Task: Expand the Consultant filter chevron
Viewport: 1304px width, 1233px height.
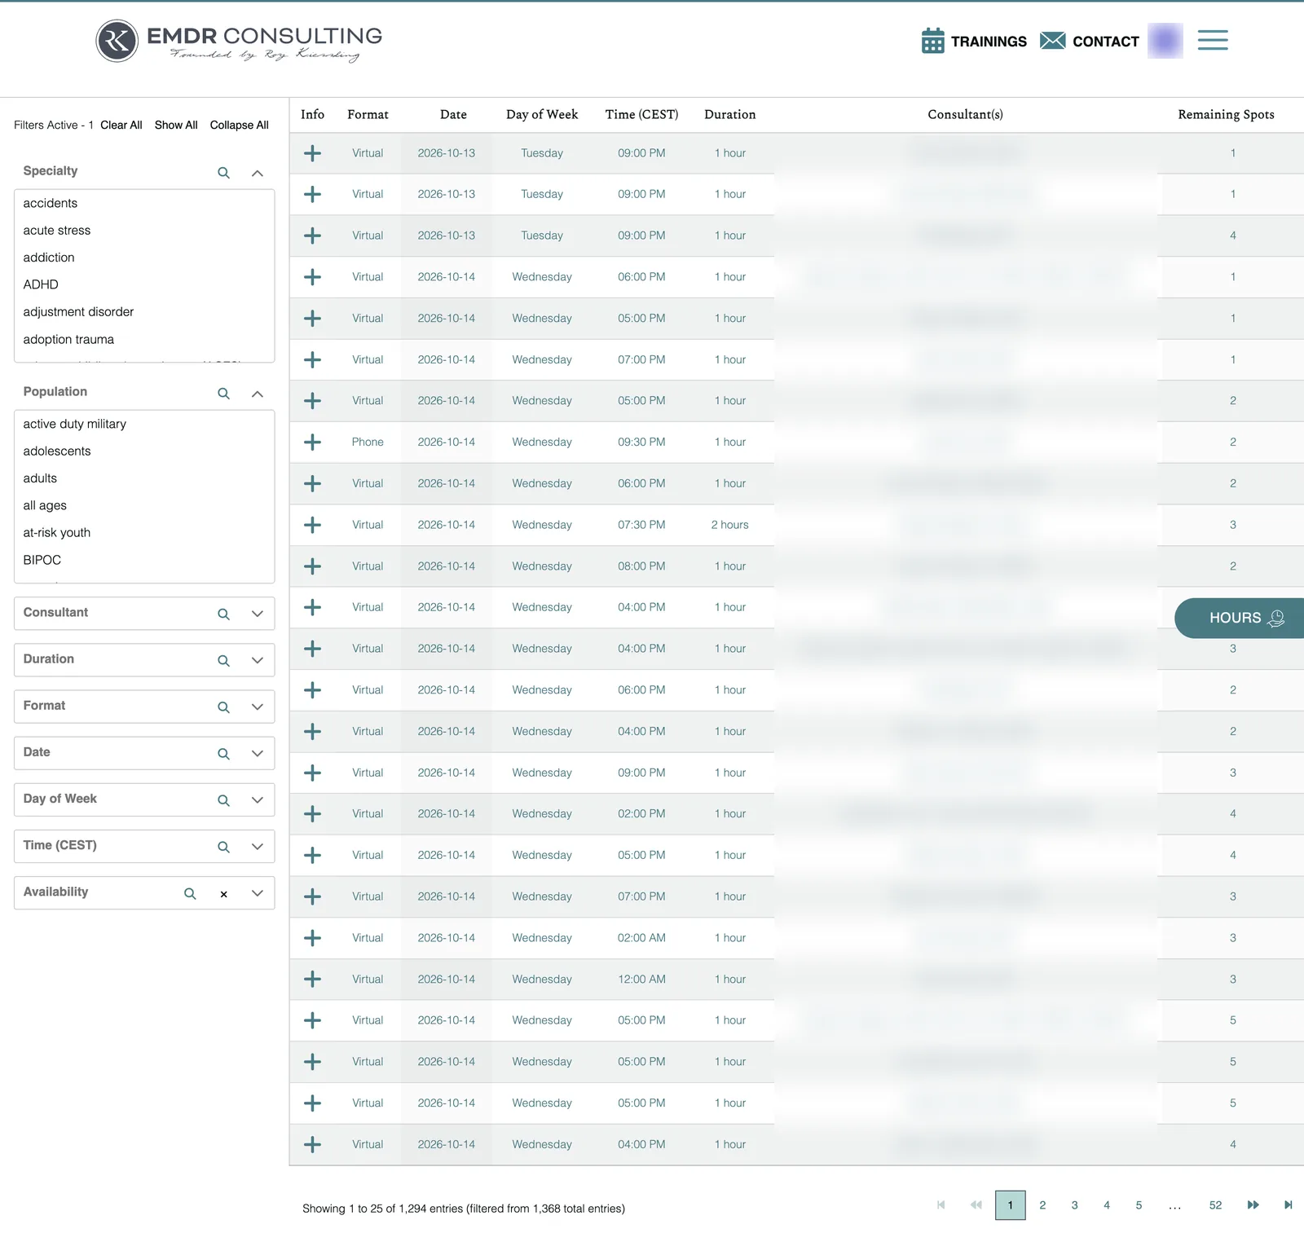Action: point(258,614)
